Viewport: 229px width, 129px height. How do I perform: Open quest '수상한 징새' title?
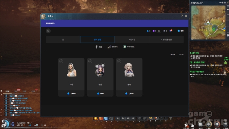[194, 53]
